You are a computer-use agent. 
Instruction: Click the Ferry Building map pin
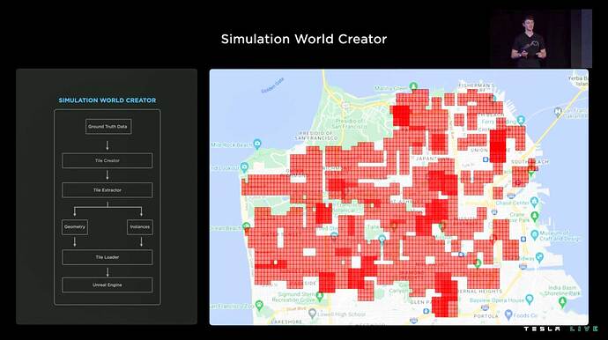(521, 120)
